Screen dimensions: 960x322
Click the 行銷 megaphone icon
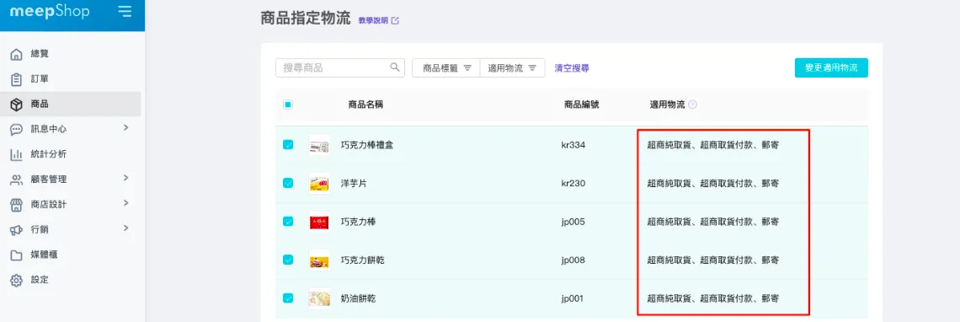17,229
